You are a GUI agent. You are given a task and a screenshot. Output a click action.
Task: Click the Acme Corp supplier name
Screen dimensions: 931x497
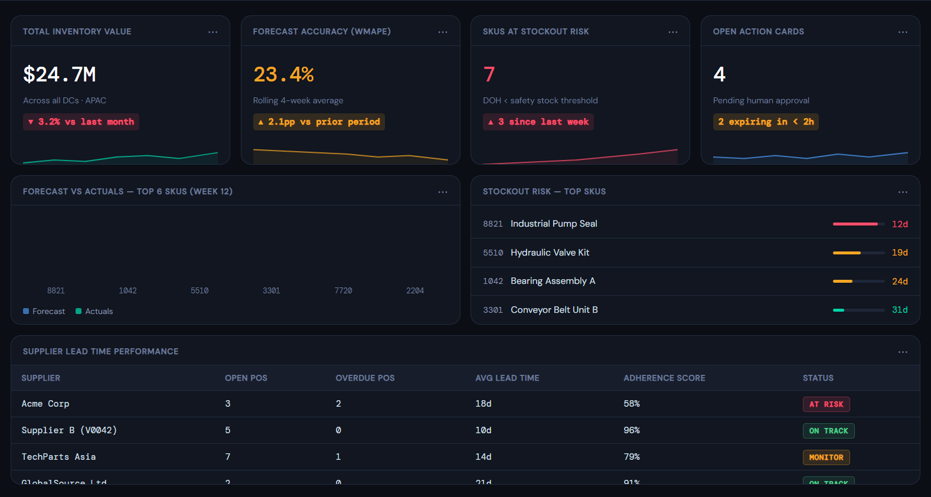click(45, 404)
